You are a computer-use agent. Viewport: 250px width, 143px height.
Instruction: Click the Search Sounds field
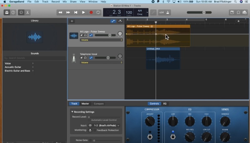click(35, 58)
